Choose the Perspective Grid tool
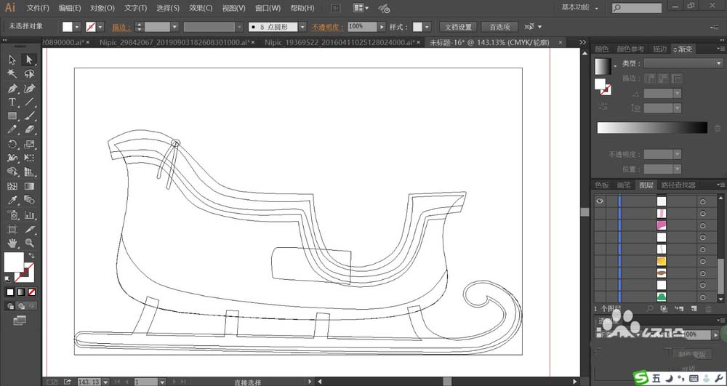 pyautogui.click(x=29, y=172)
